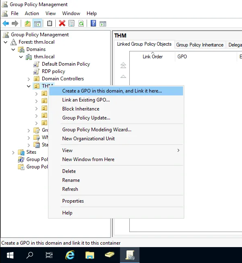Collapse the Domains node
The width and height of the screenshot is (242, 263).
(13, 49)
